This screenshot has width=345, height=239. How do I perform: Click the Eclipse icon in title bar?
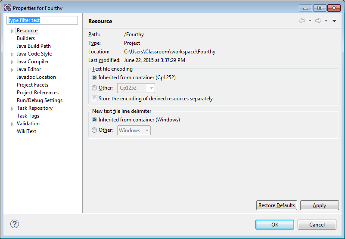point(7,8)
